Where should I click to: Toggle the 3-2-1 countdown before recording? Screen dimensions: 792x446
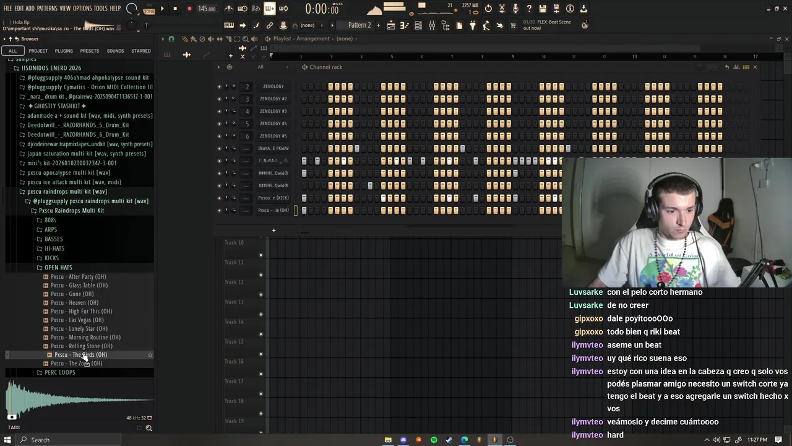(256, 9)
